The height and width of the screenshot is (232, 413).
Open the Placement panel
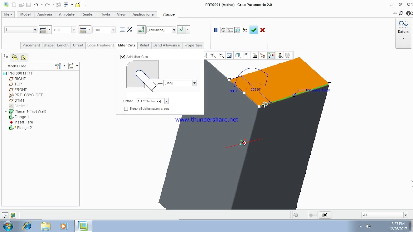tap(31, 45)
